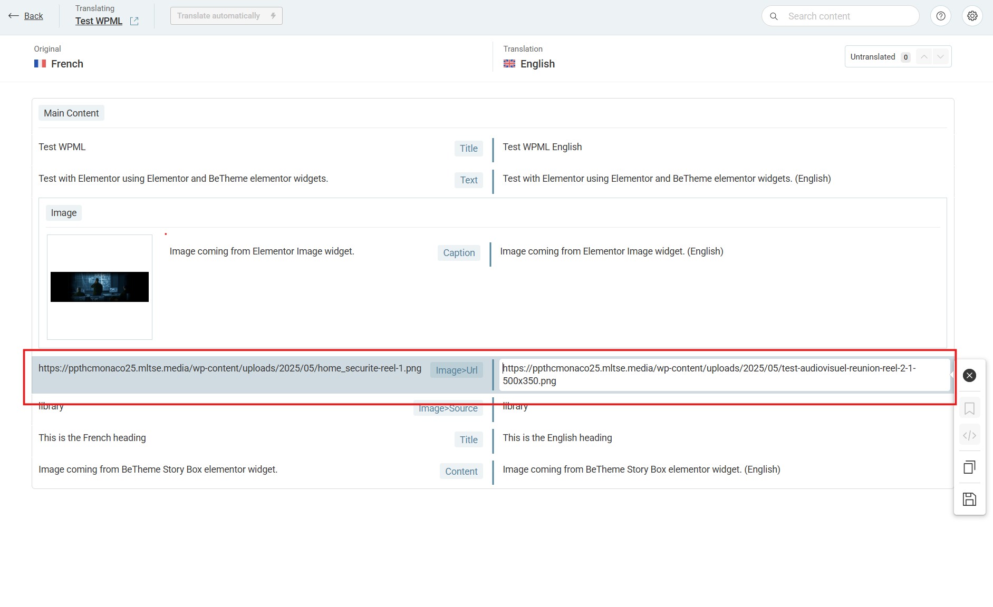Screen dimensions: 993x607
Task: Click into the Search content field
Action: coord(840,16)
